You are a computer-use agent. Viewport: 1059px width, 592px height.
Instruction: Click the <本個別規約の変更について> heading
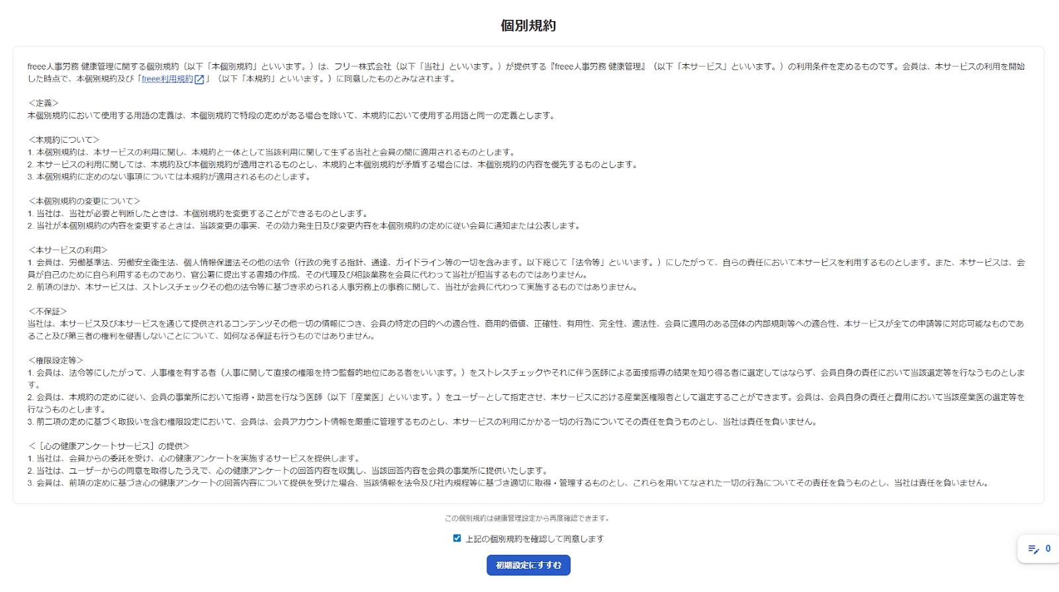click(84, 201)
